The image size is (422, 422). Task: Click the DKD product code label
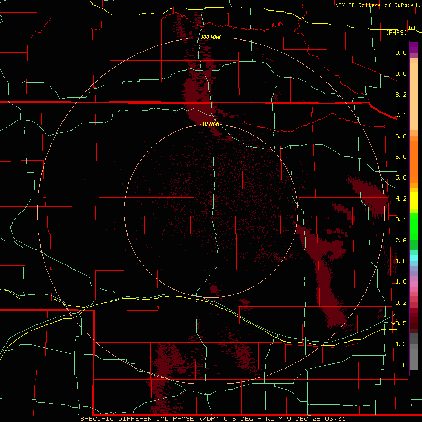click(x=412, y=28)
